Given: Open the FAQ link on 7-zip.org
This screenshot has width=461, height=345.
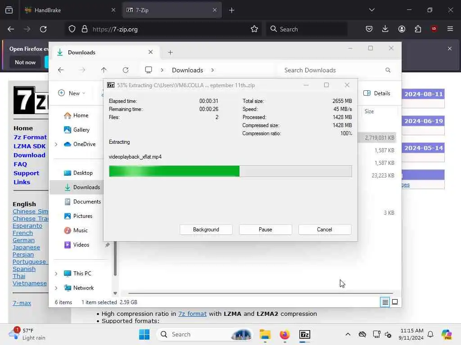Looking at the screenshot, I should [x=20, y=164].
